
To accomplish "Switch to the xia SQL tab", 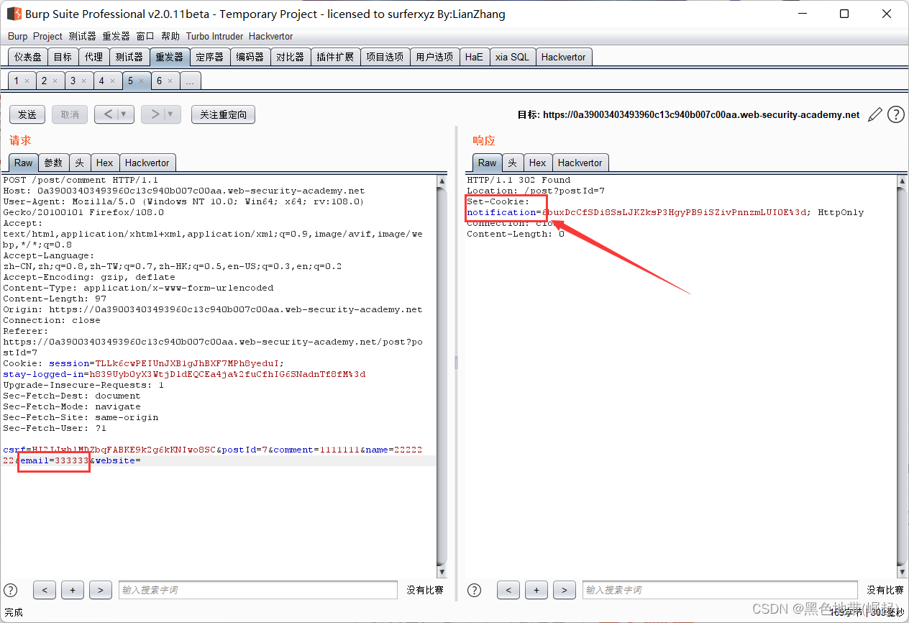I will [512, 57].
